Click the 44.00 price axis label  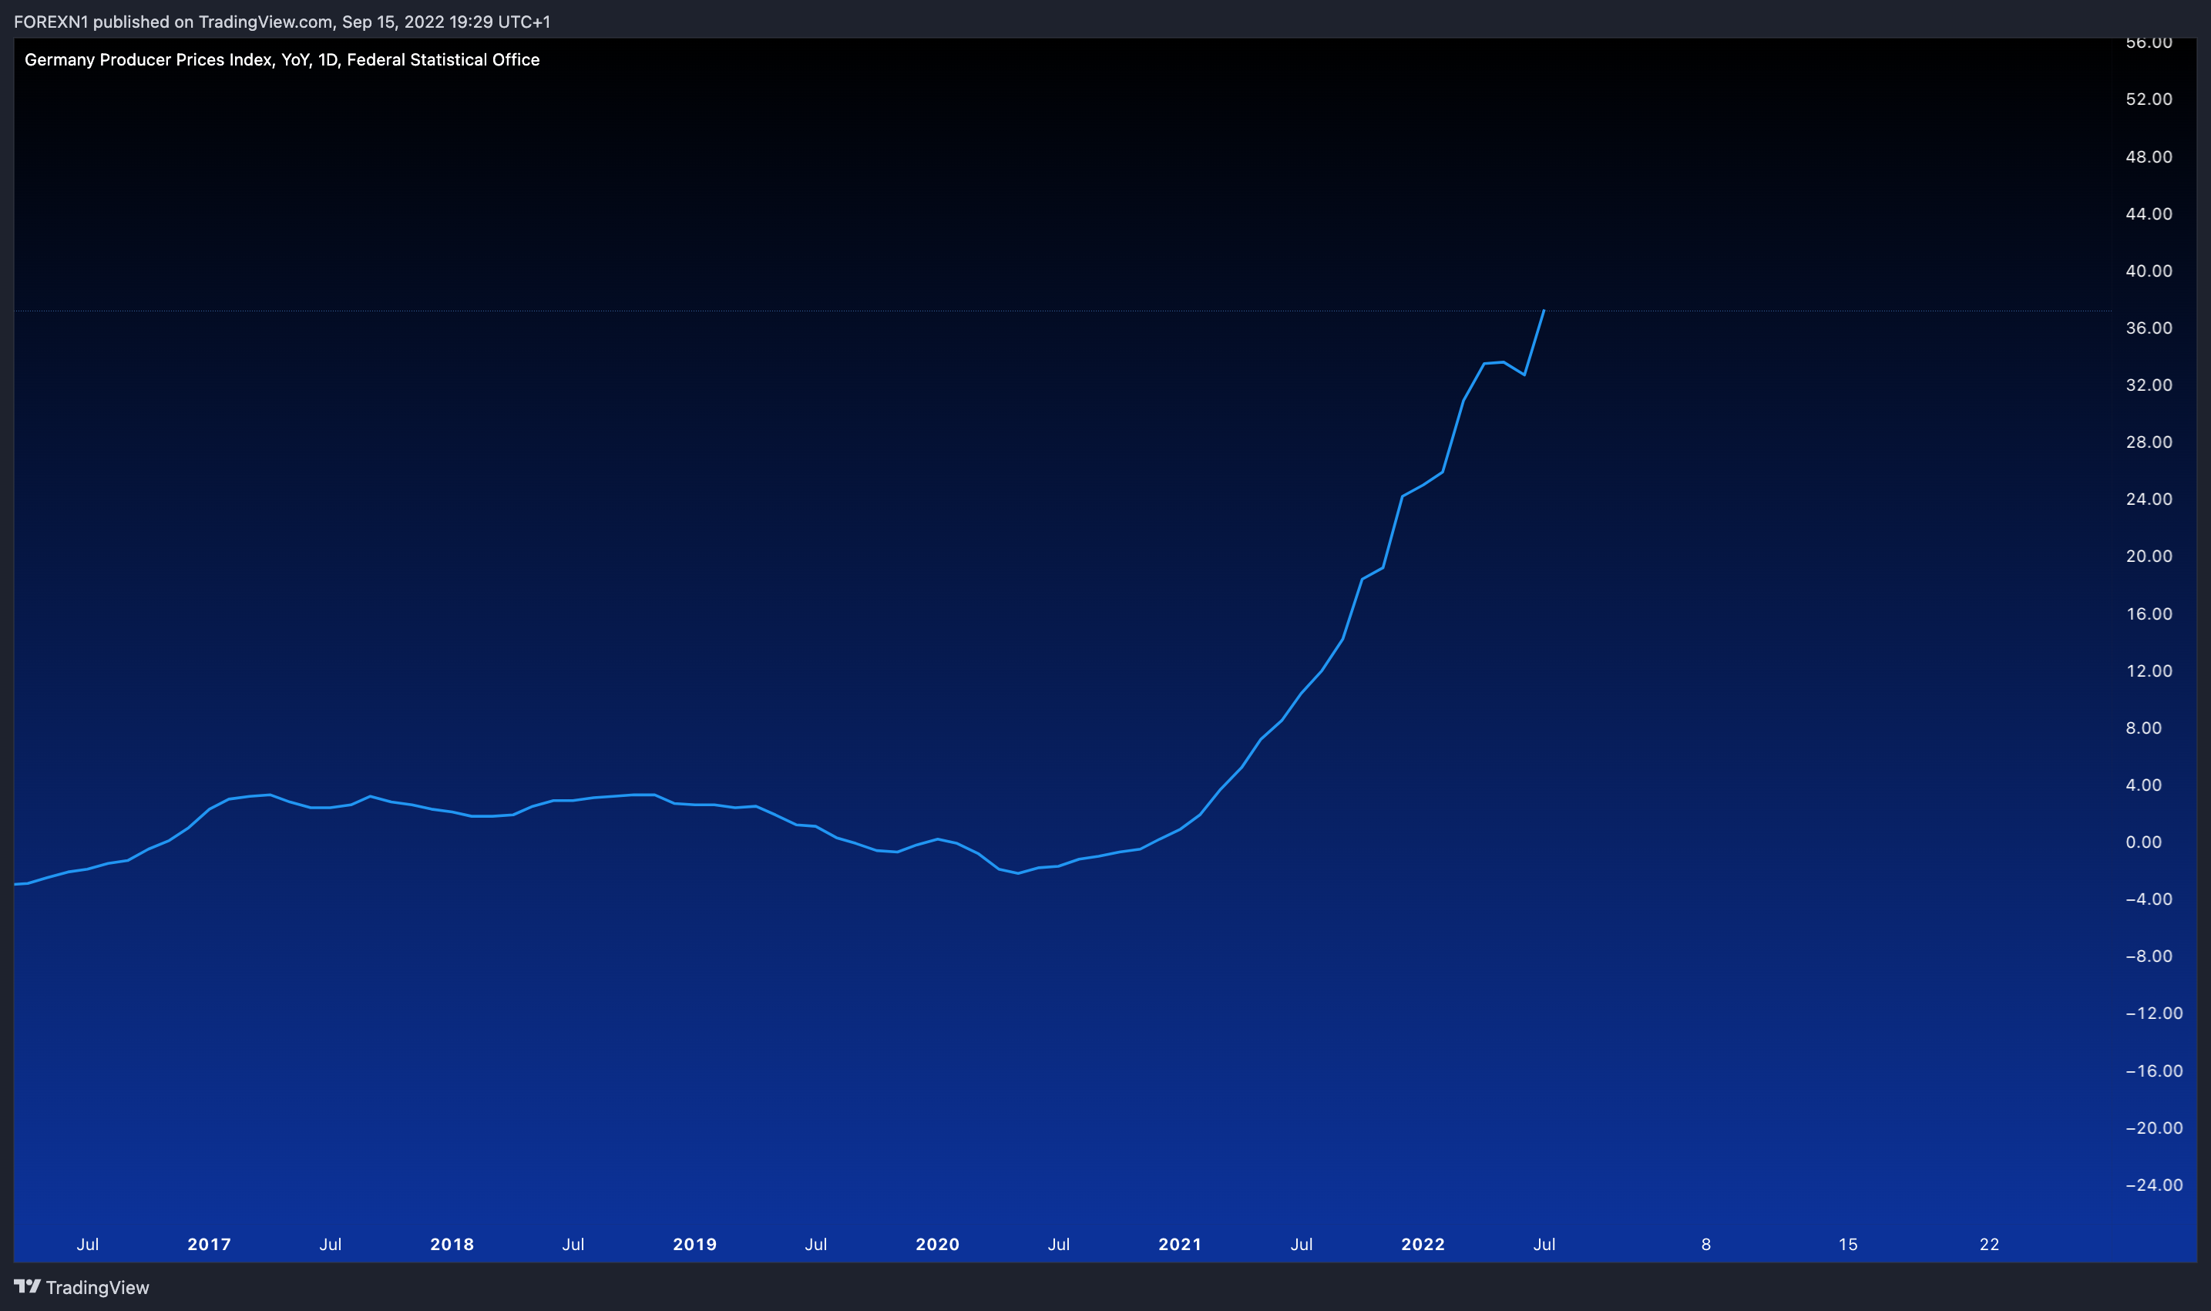point(2149,213)
